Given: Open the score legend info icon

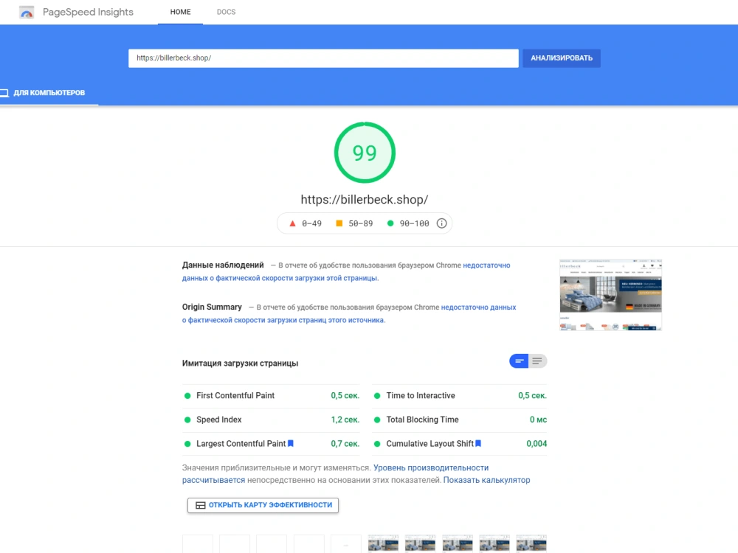Looking at the screenshot, I should (441, 223).
